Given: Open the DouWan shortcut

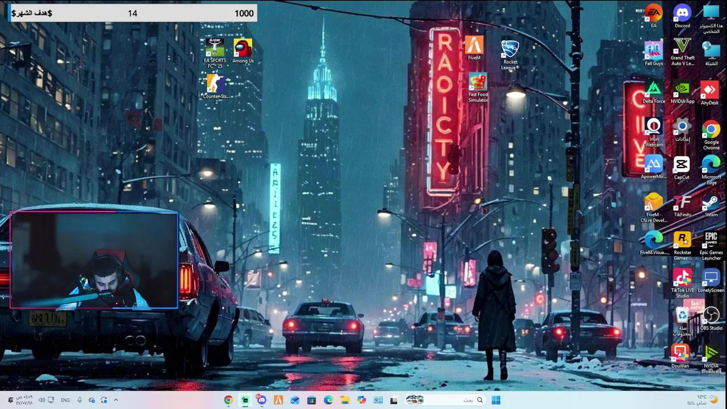Looking at the screenshot, I should coord(680,357).
